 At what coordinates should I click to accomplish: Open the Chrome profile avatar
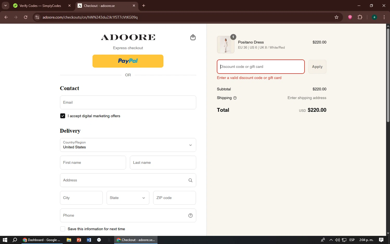coord(374,17)
